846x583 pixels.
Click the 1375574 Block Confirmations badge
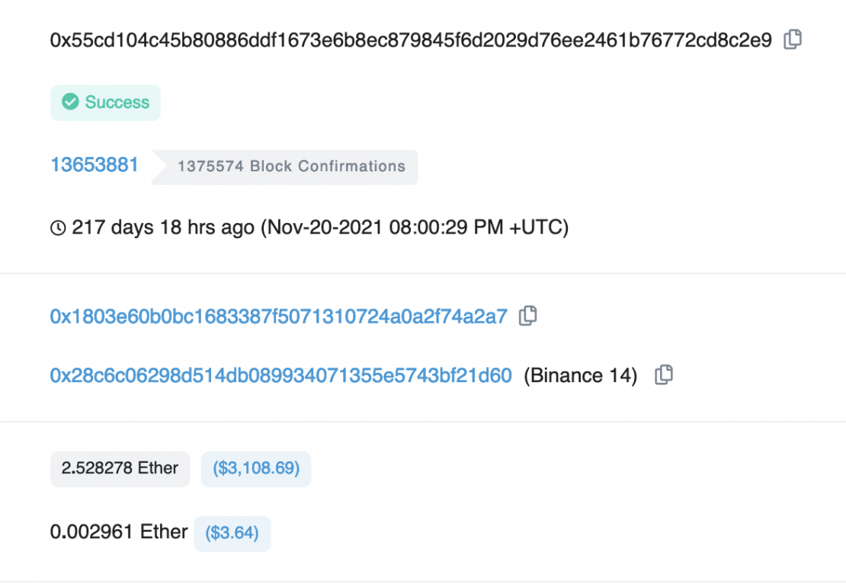coord(291,167)
